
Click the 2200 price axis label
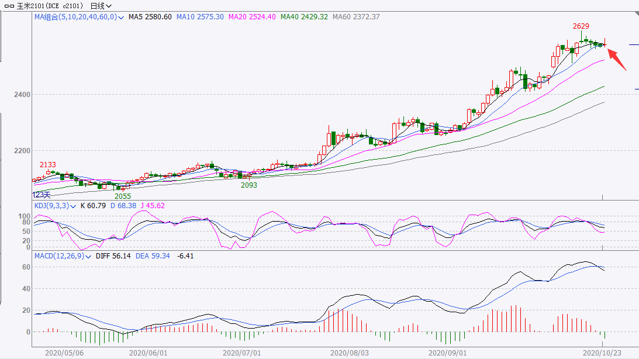[22, 151]
